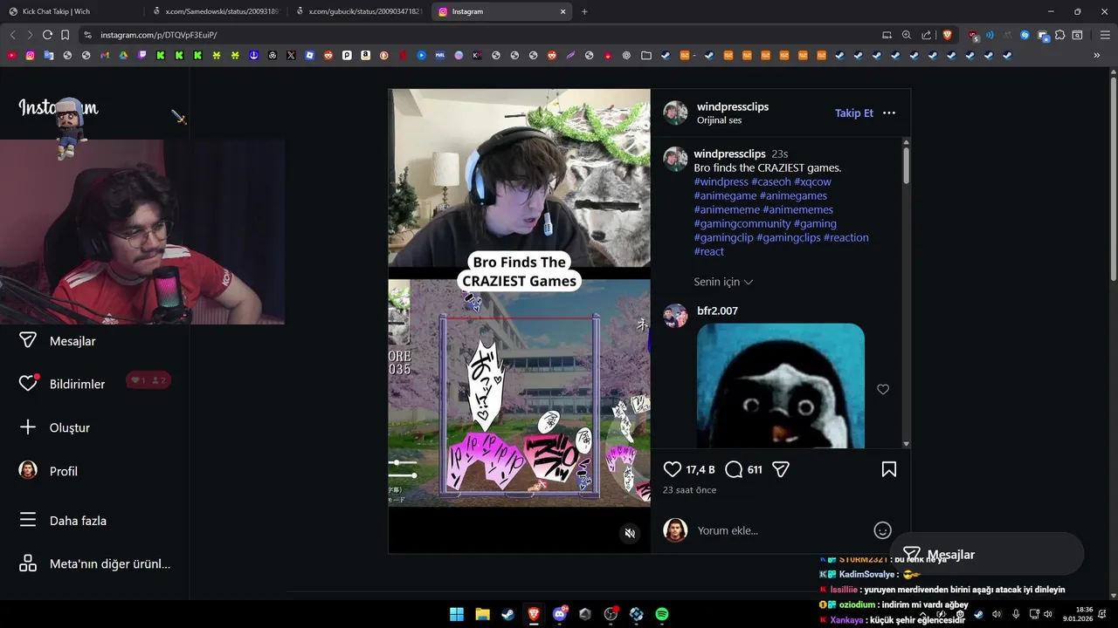
Task: Reload the Instagram page
Action: click(47, 35)
